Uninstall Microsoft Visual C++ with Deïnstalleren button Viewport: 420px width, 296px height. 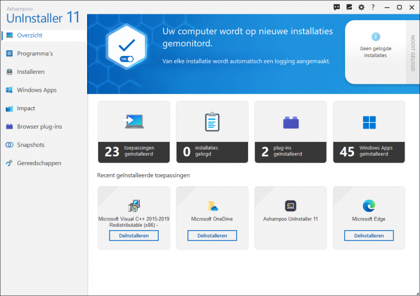(x=134, y=236)
